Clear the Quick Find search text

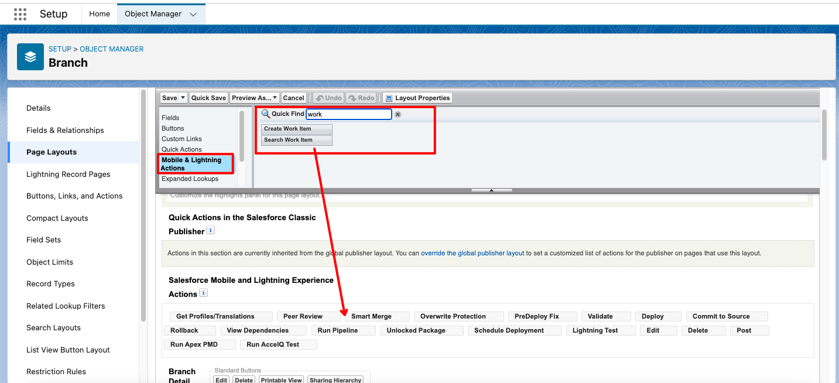point(398,114)
